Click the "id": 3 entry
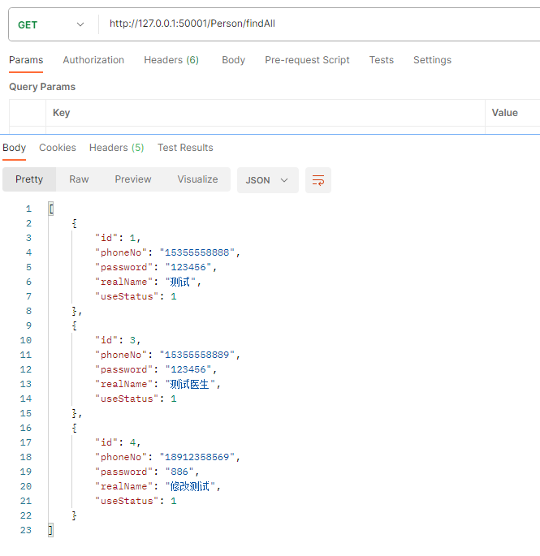 coord(118,340)
